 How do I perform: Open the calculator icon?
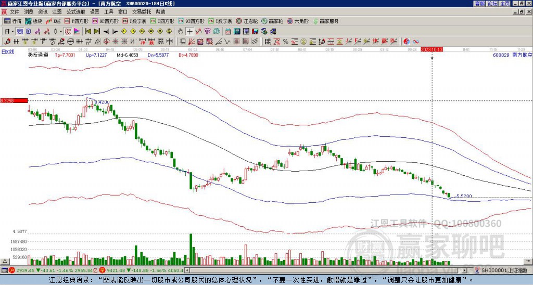click(x=237, y=32)
